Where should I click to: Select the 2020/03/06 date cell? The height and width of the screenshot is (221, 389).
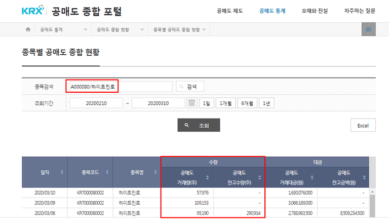click(x=45, y=213)
